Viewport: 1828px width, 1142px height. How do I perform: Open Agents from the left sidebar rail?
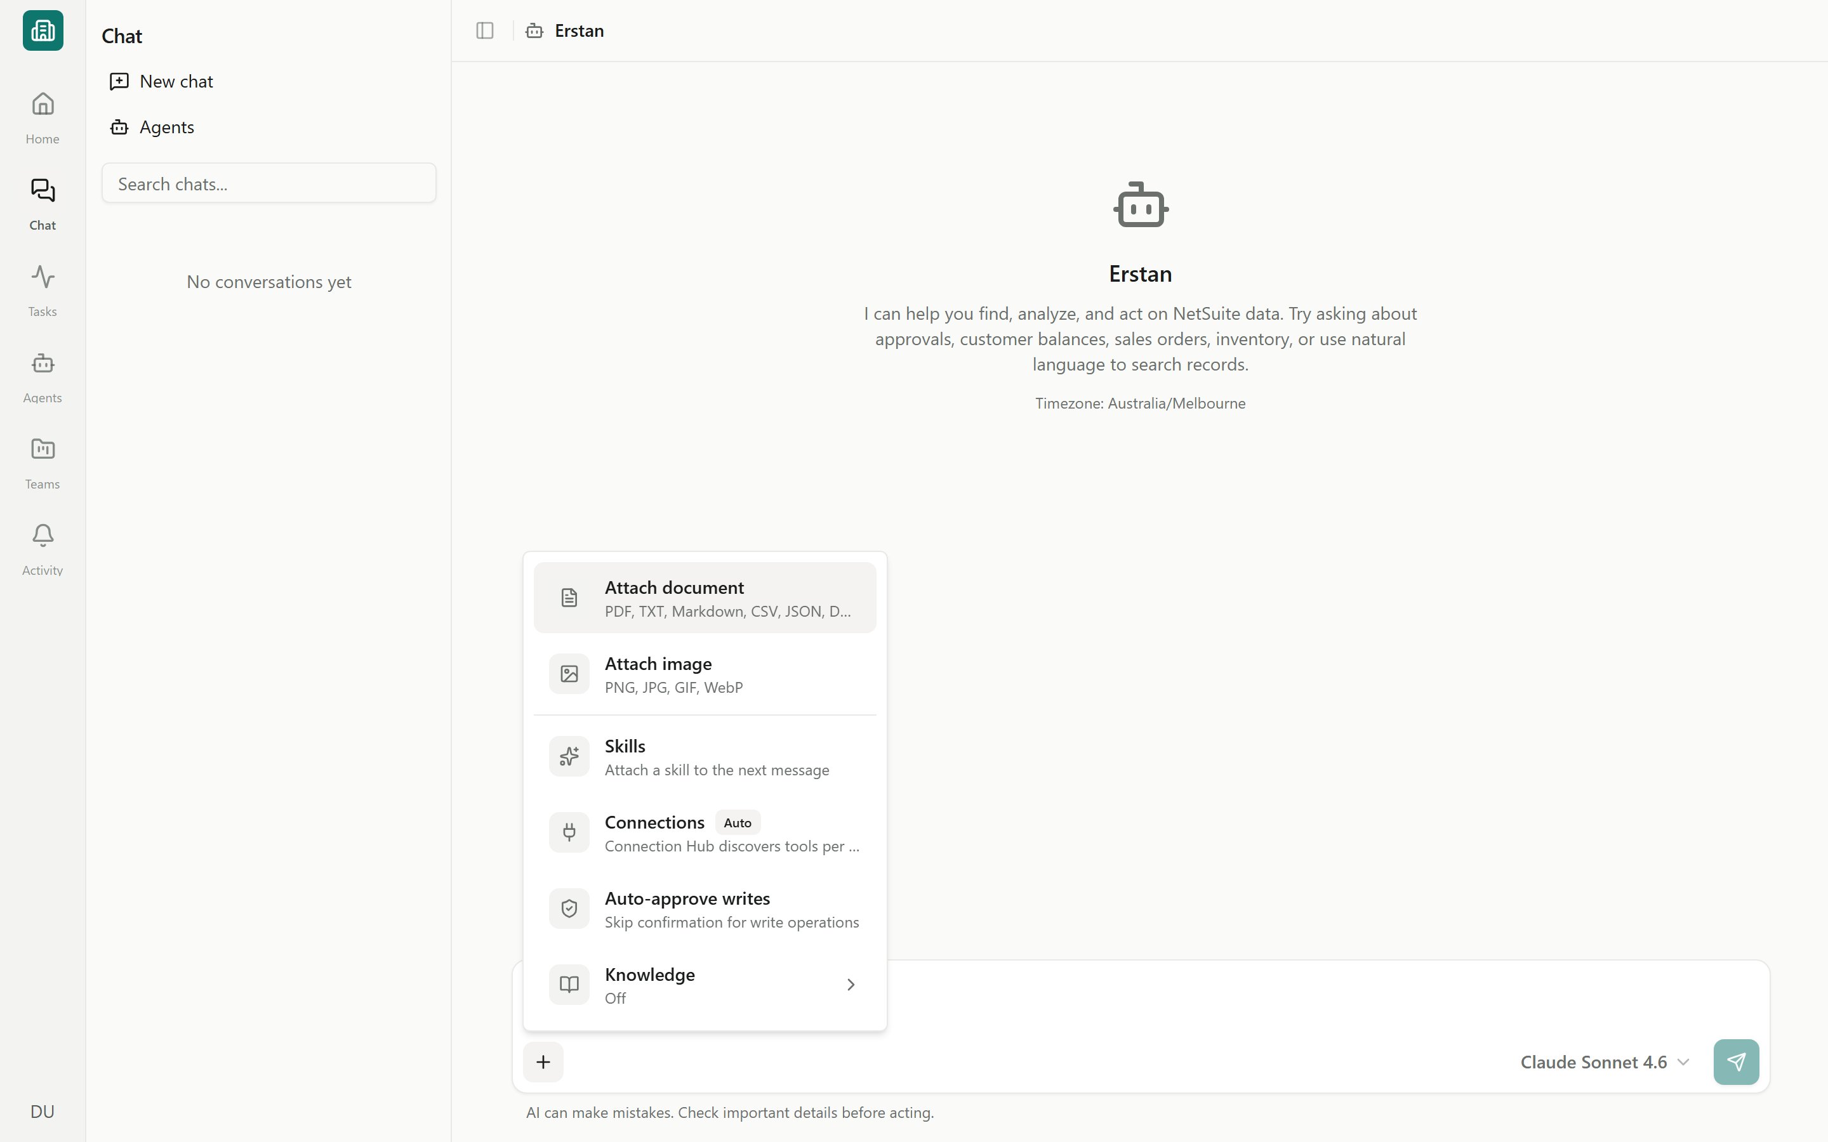click(x=43, y=376)
